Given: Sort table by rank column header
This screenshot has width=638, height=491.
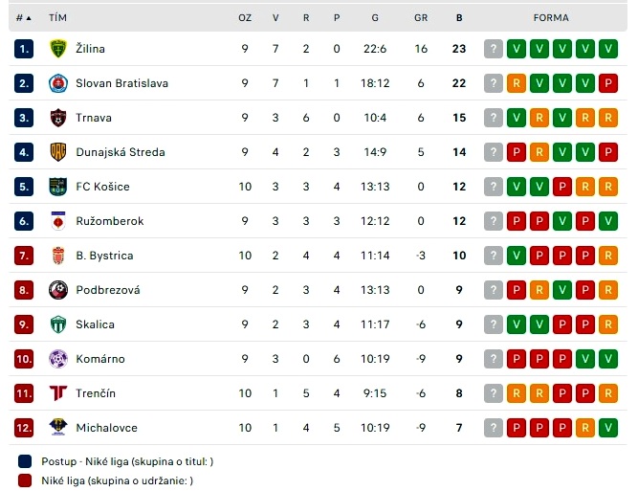Looking at the screenshot, I should tap(24, 18).
